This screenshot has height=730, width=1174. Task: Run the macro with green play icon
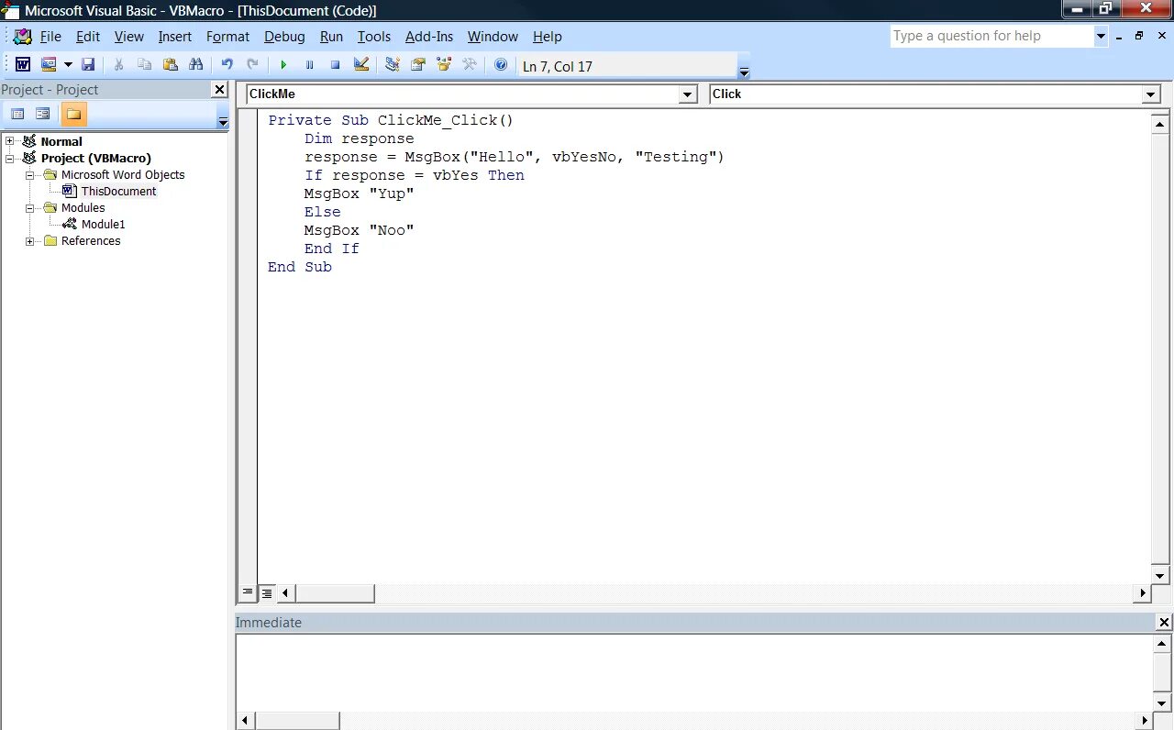[x=283, y=65]
